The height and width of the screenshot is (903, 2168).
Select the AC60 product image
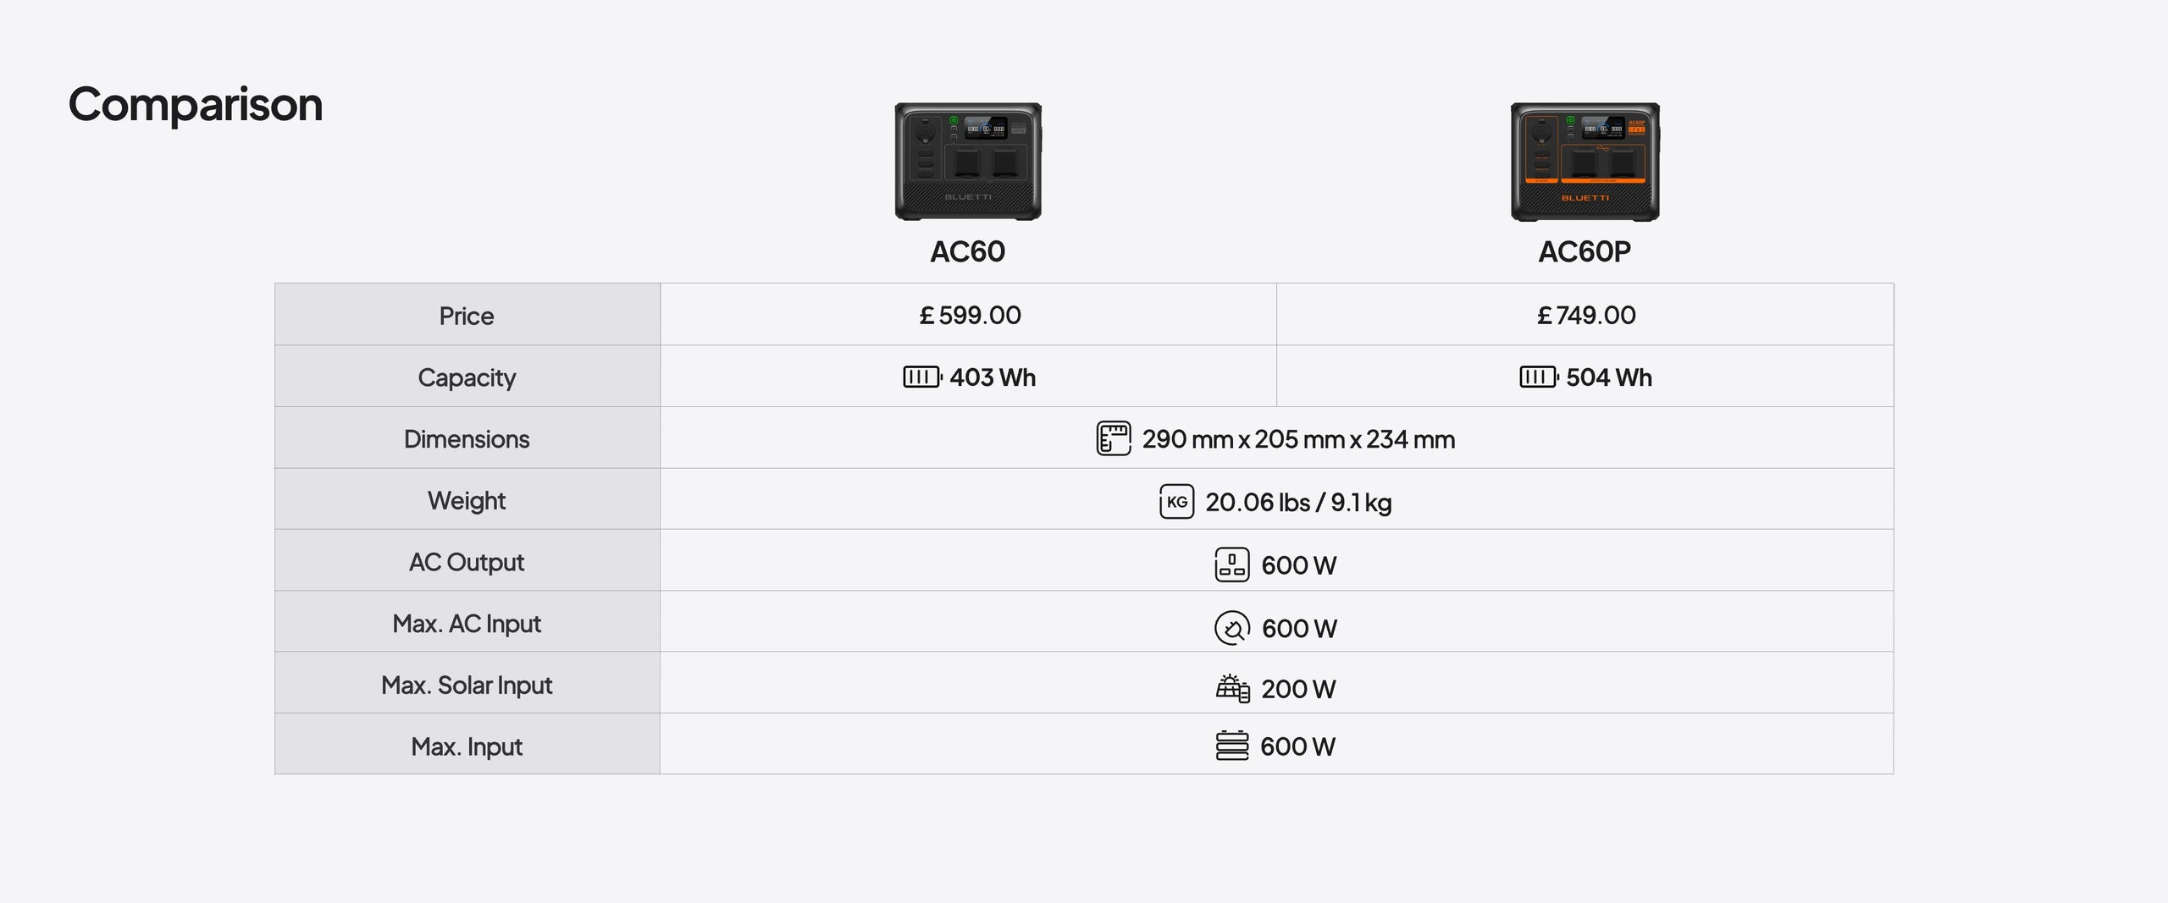(x=968, y=162)
